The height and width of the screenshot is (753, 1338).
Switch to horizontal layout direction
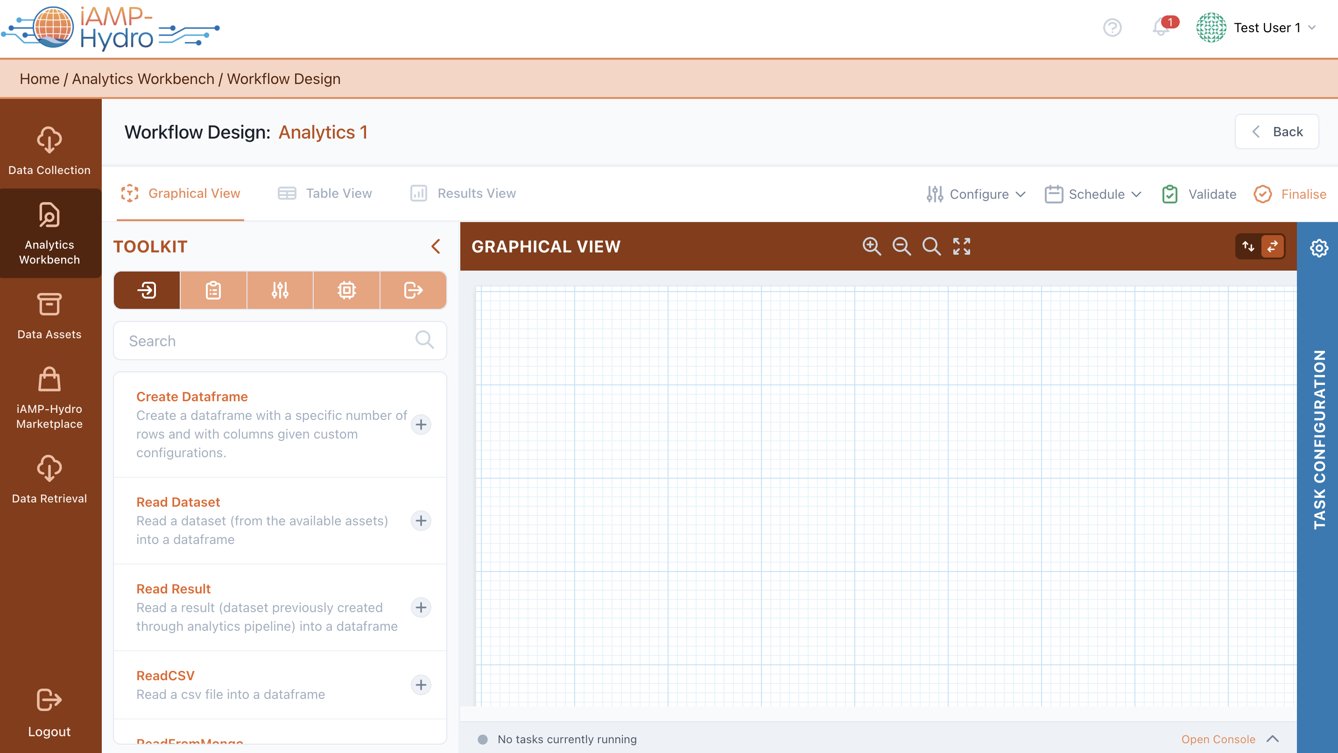click(1273, 246)
